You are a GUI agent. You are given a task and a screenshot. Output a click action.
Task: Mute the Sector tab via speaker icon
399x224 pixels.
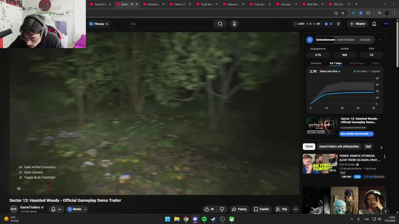pyautogui.click(x=132, y=4)
